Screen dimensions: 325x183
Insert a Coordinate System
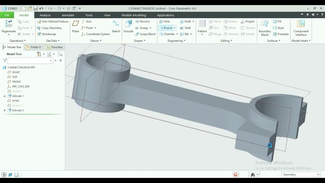click(x=95, y=34)
